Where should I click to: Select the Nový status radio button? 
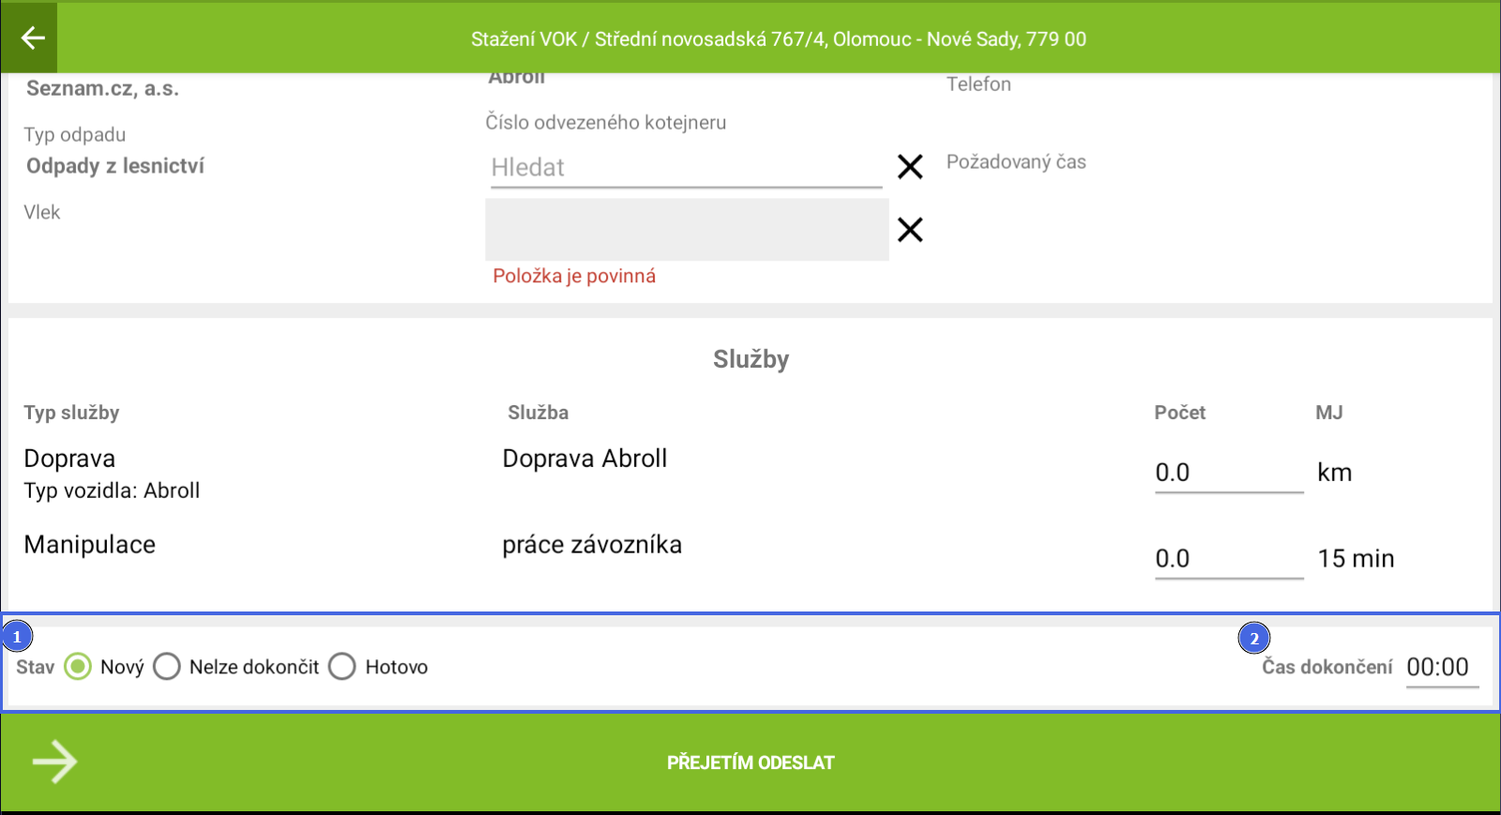pyautogui.click(x=78, y=667)
